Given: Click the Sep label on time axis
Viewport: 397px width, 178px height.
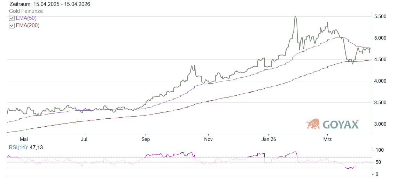Looking at the screenshot, I should [146, 139].
